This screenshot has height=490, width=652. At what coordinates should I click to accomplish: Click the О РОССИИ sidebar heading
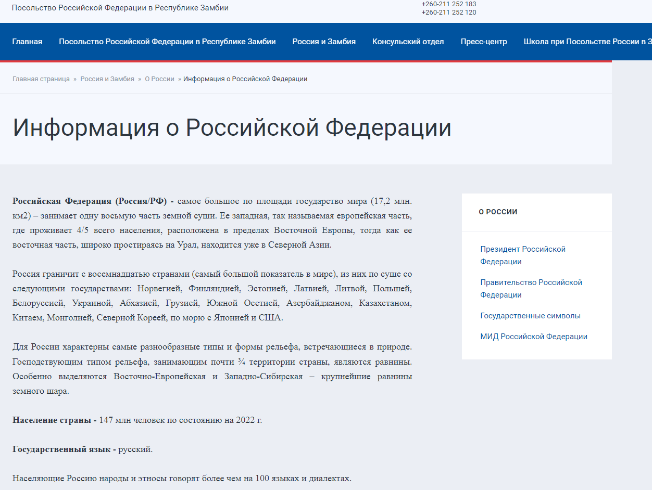[x=498, y=212]
